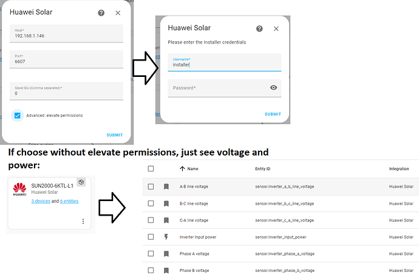The width and height of the screenshot is (419, 278).
Task: Open the A-B line voltage entity
Action: [x=194, y=187]
